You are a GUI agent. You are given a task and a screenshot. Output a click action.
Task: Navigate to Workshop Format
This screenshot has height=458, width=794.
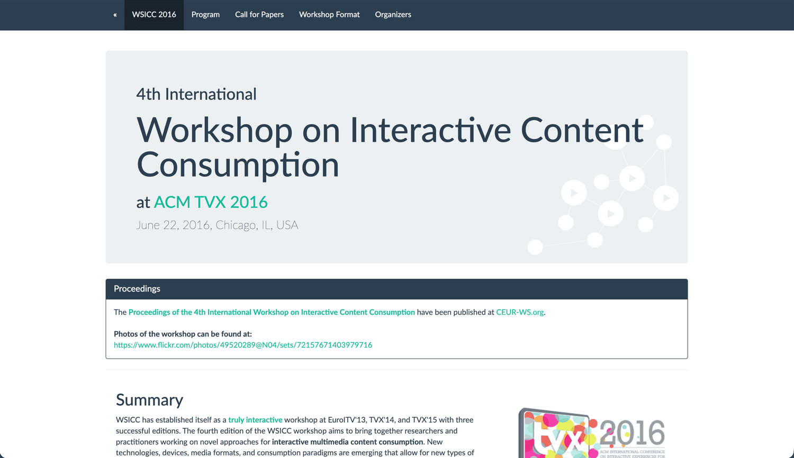point(329,15)
